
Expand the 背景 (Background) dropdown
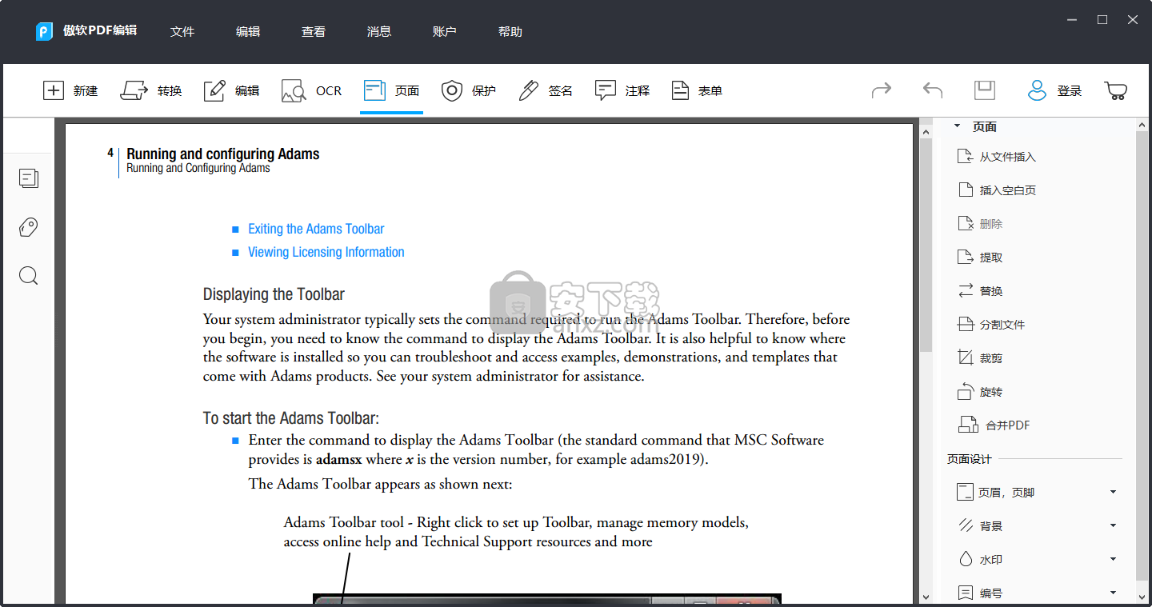tap(1113, 526)
